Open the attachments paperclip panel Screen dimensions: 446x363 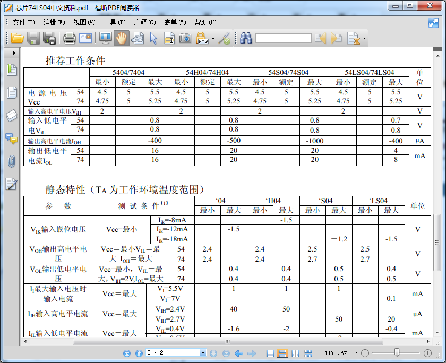click(x=11, y=161)
